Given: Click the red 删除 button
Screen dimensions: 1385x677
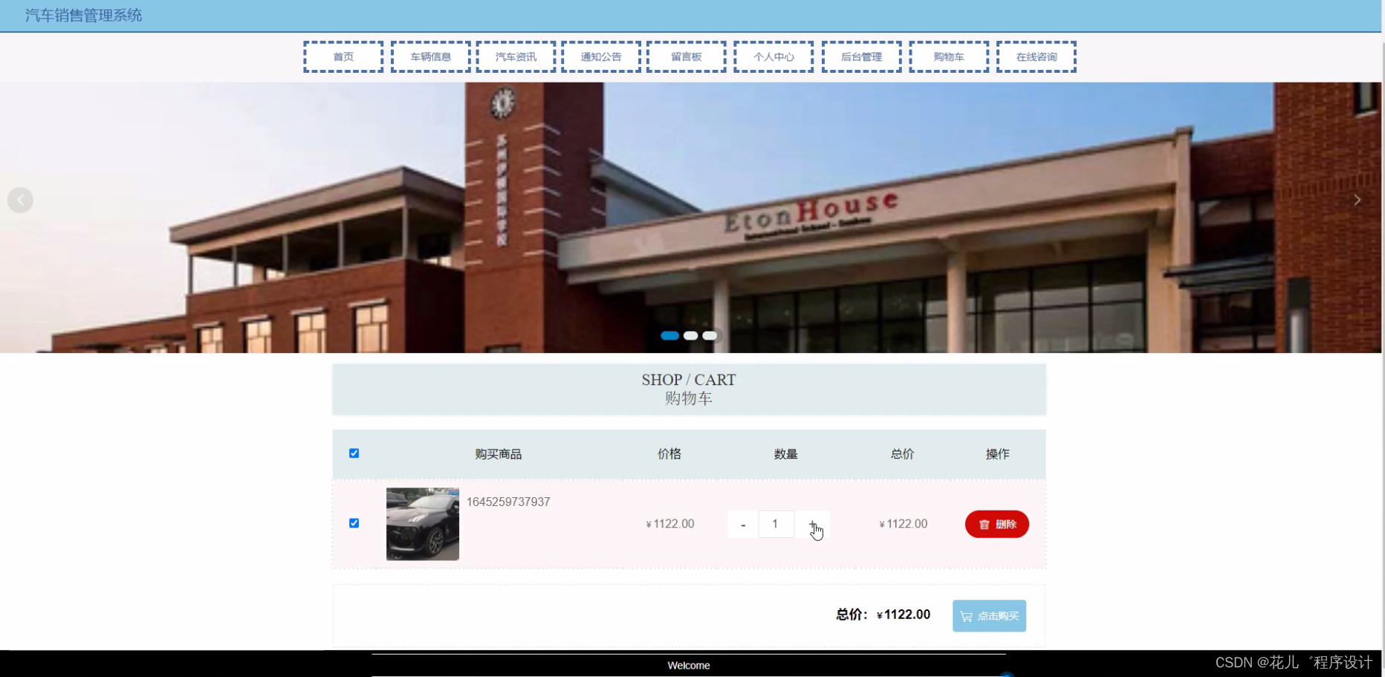Looking at the screenshot, I should (996, 524).
